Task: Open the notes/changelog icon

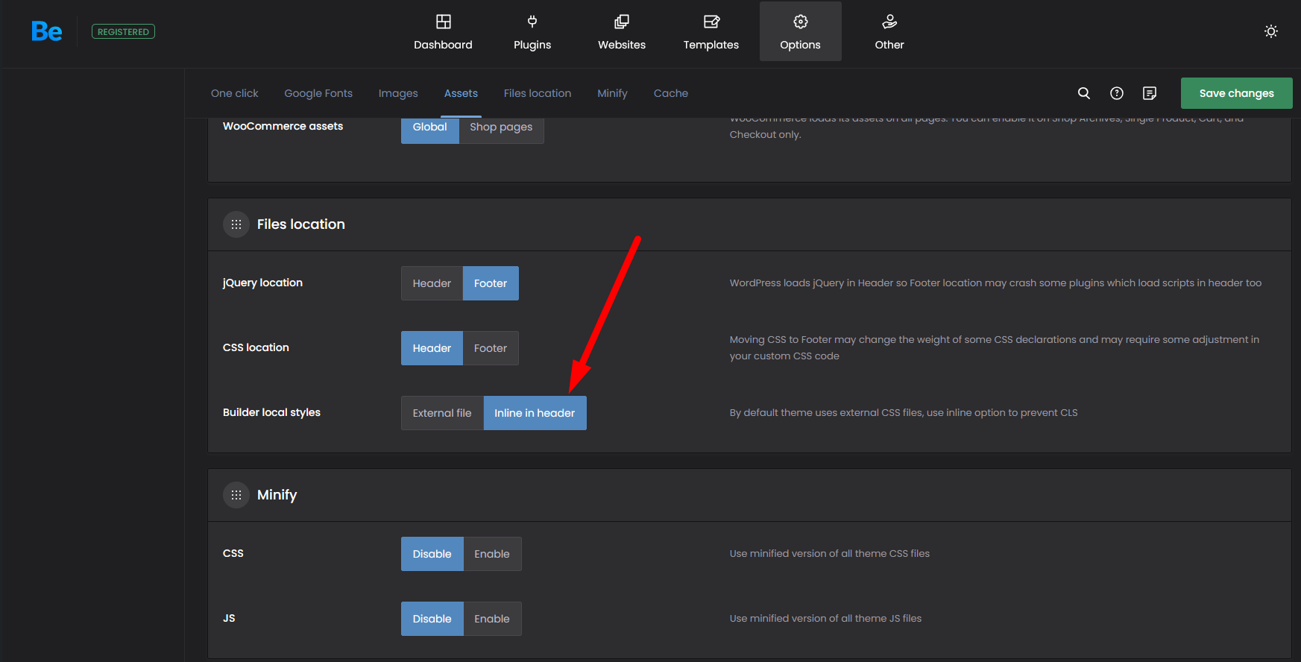Action: (x=1150, y=93)
